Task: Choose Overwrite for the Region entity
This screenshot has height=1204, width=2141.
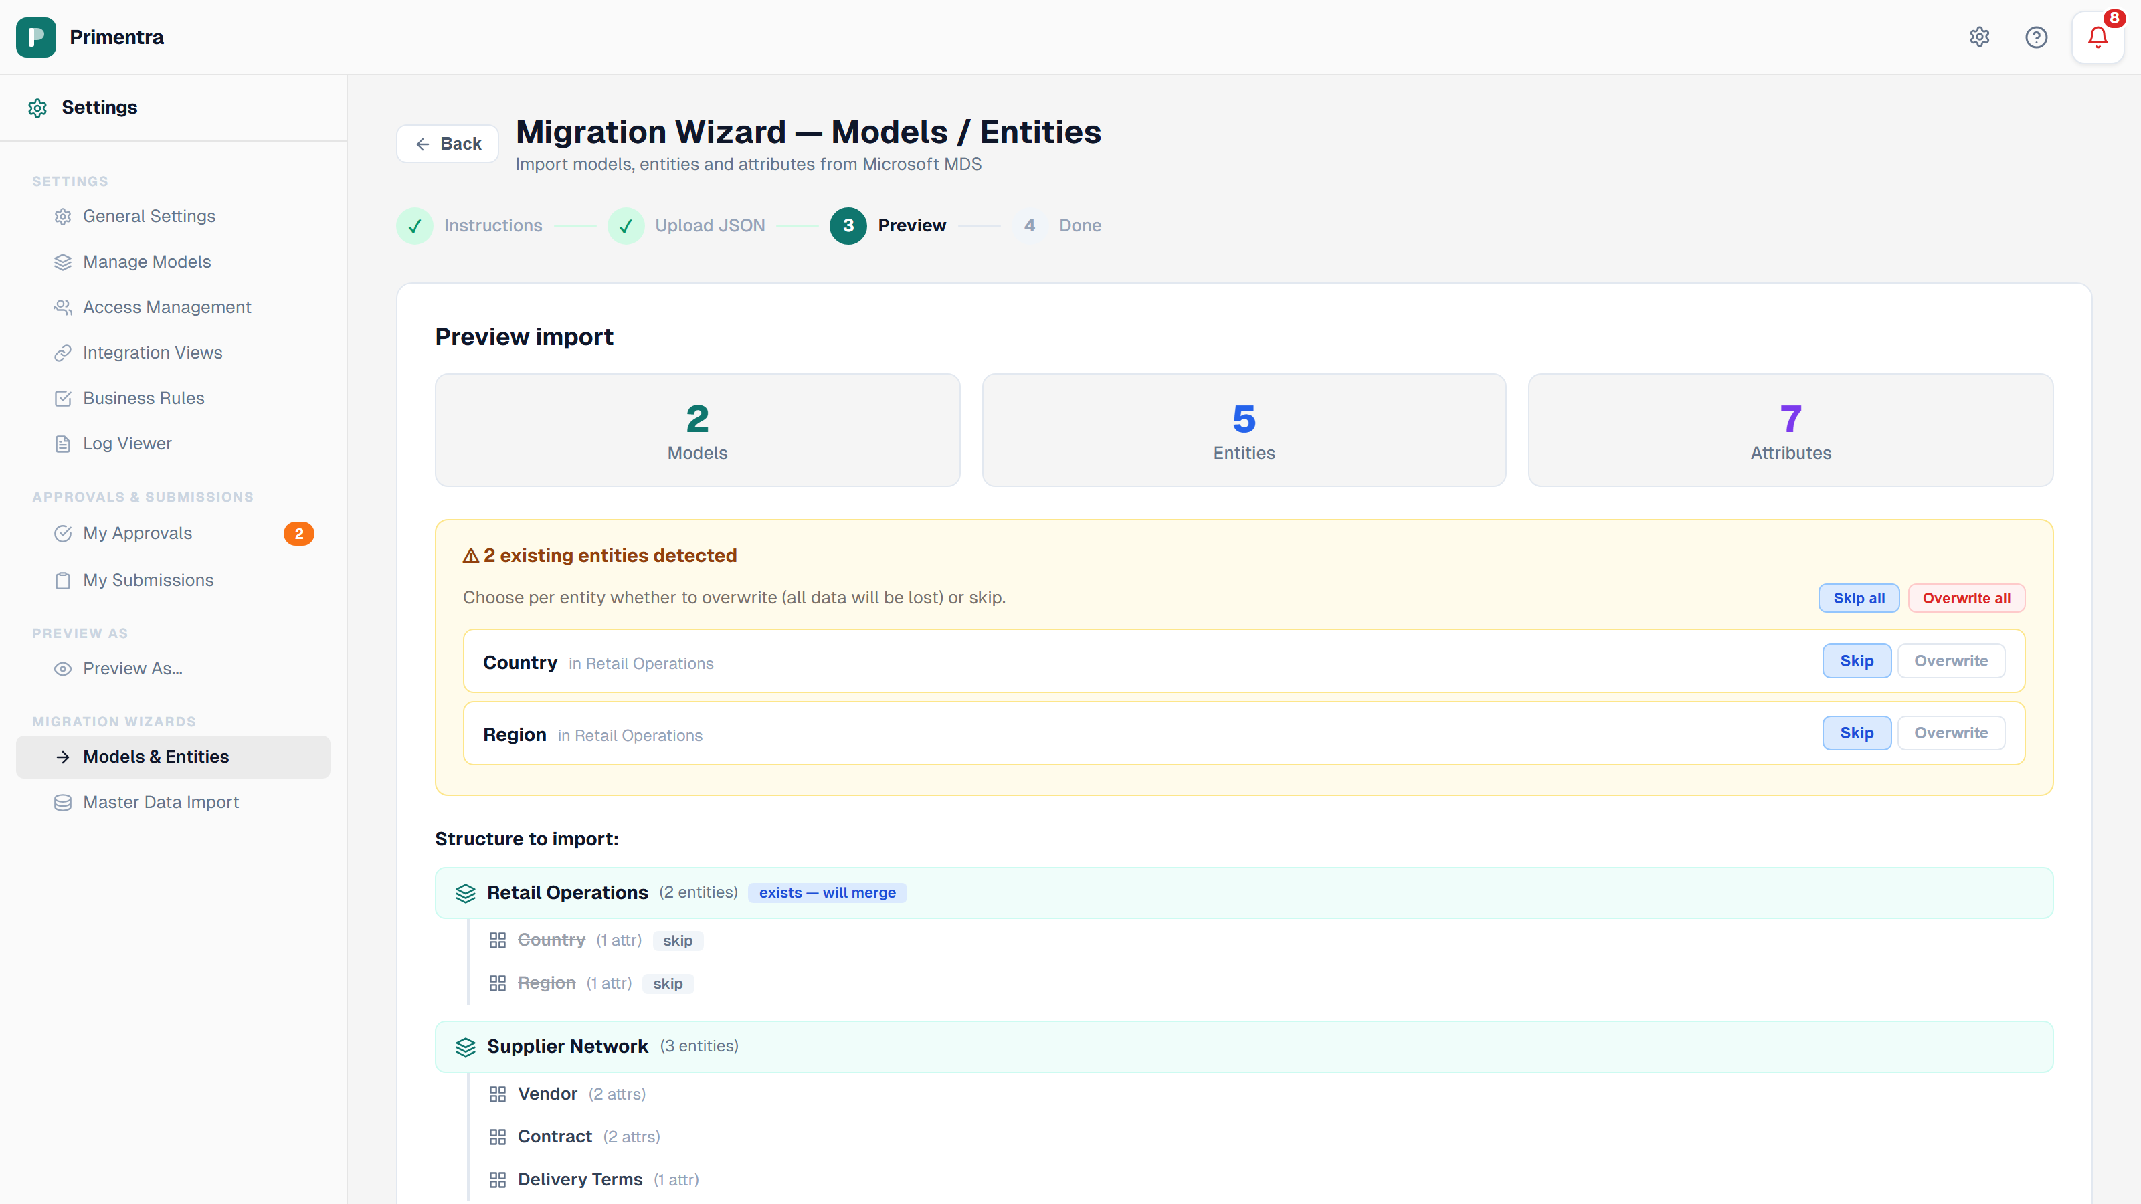Action: click(x=1951, y=733)
